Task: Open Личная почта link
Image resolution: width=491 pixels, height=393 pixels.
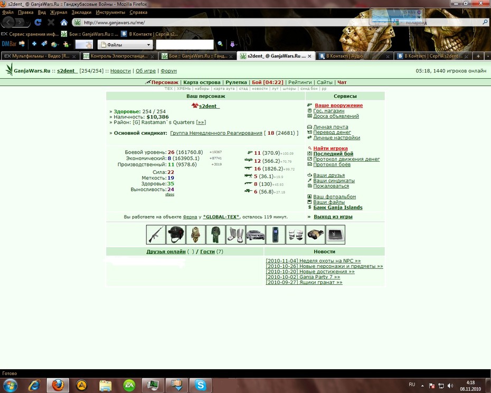Action: click(x=331, y=127)
